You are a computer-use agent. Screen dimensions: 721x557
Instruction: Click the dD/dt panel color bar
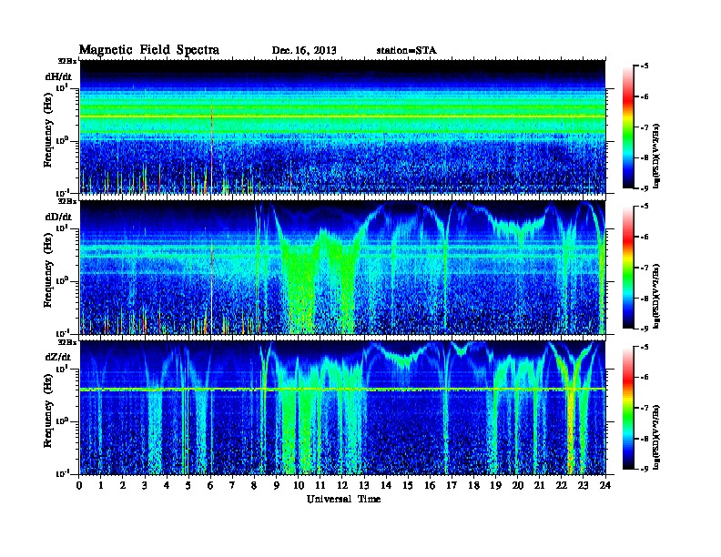(627, 268)
